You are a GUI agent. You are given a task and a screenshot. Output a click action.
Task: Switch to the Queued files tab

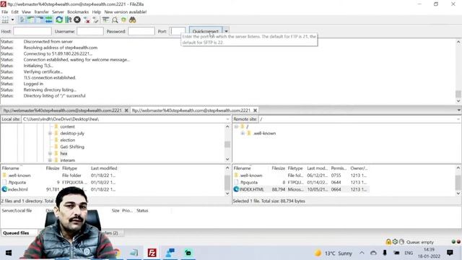click(x=16, y=233)
